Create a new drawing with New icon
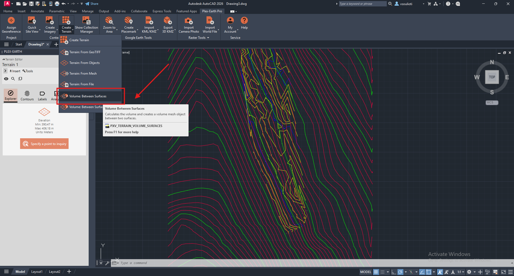Screen dimensions: 514x276 (x=18, y=4)
